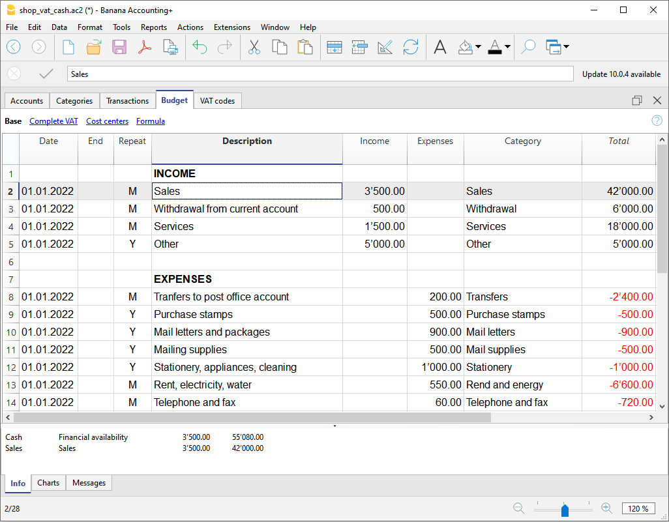Apply the current font color

click(x=494, y=47)
